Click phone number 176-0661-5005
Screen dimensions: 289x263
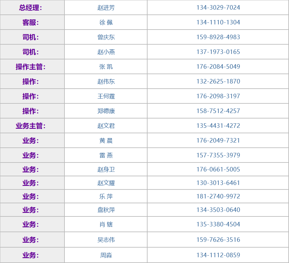[x=218, y=169]
